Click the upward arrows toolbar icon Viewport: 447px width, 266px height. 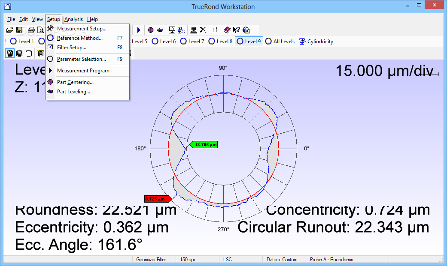[x=215, y=30]
